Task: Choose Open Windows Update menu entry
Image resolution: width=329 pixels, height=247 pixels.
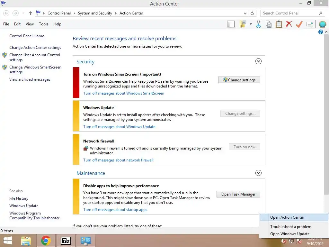Action: [294, 234]
